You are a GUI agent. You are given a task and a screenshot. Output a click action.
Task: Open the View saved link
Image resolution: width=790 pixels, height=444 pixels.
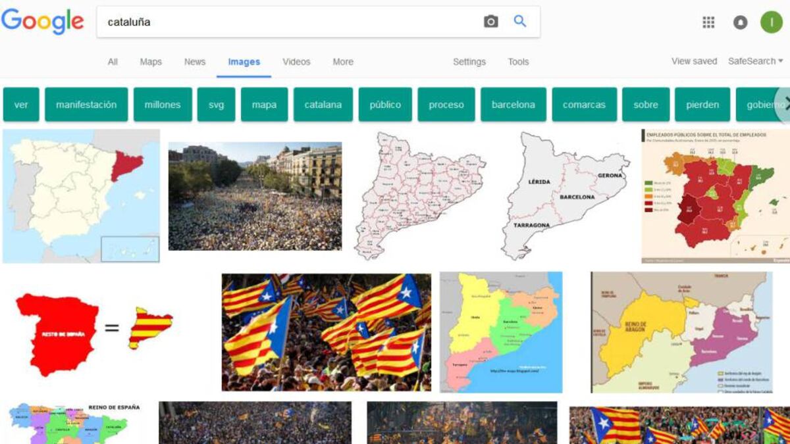click(694, 61)
